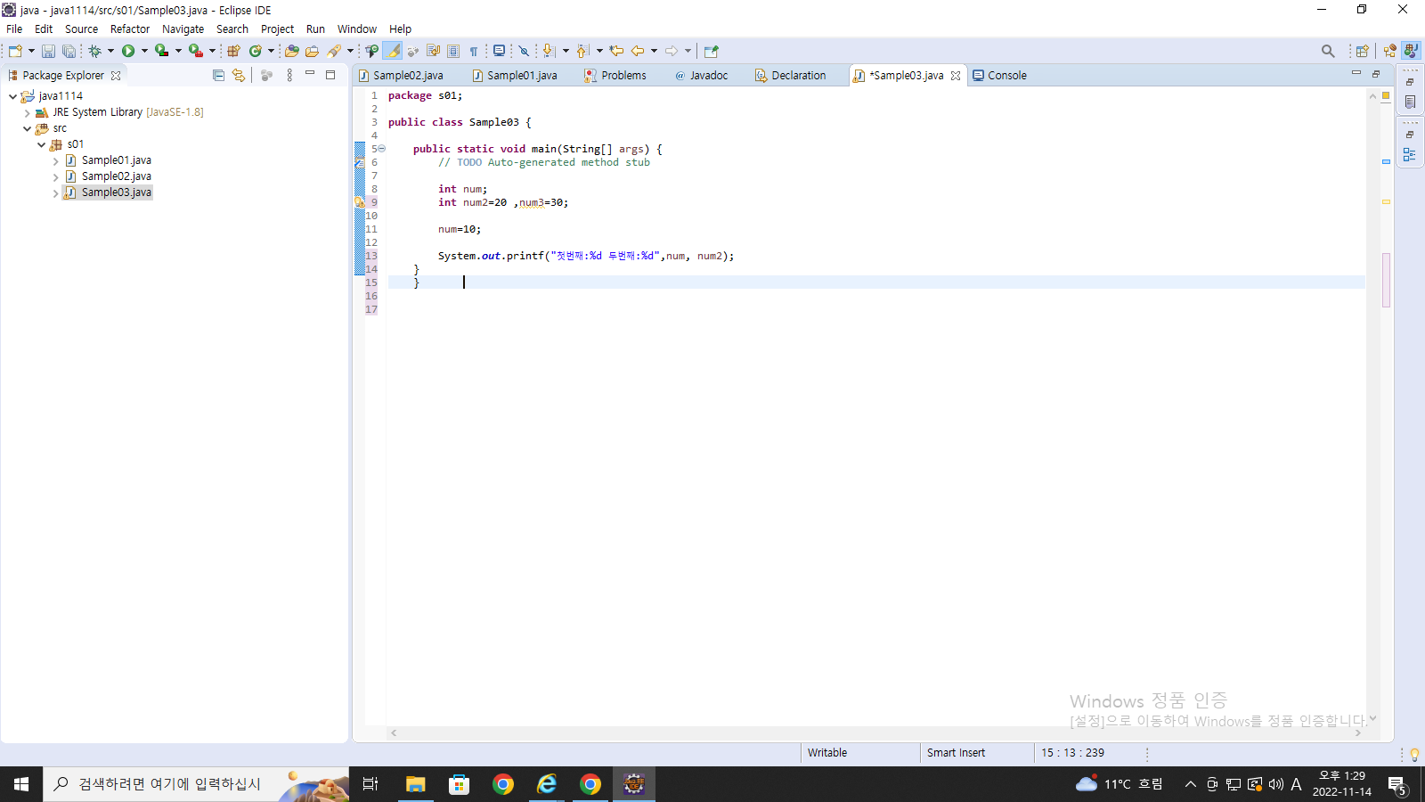1425x802 pixels.
Task: Collapse All in Package Explorer
Action: pos(218,76)
